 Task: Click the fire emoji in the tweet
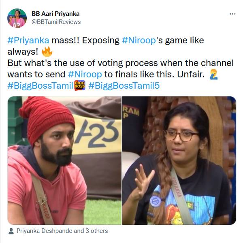click(x=47, y=51)
